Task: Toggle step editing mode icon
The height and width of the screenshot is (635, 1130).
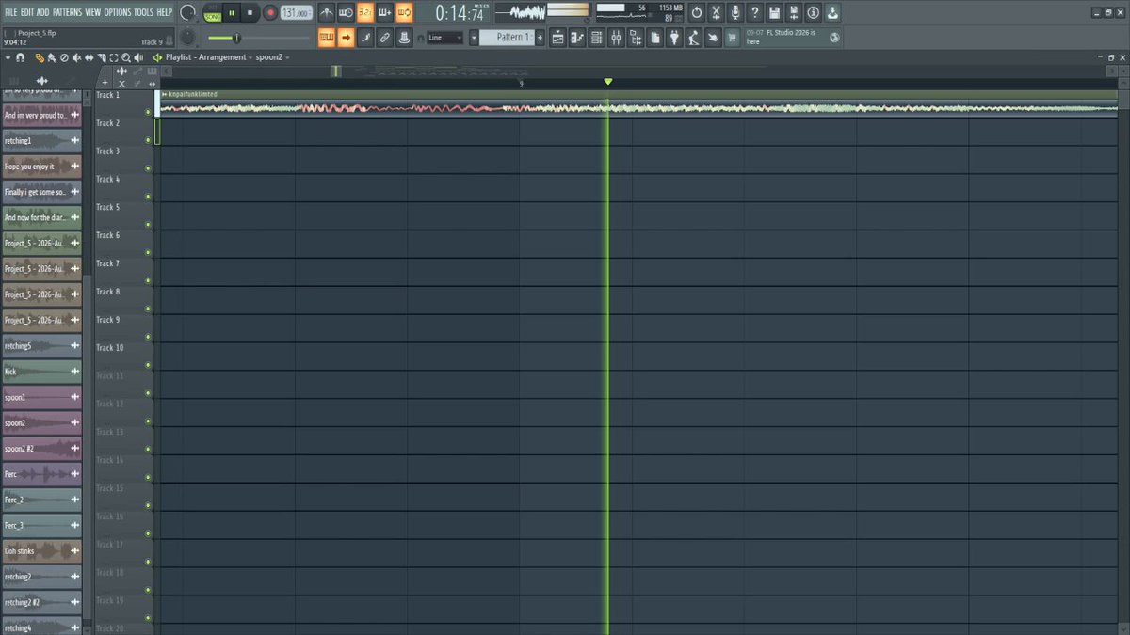Action: click(x=365, y=38)
